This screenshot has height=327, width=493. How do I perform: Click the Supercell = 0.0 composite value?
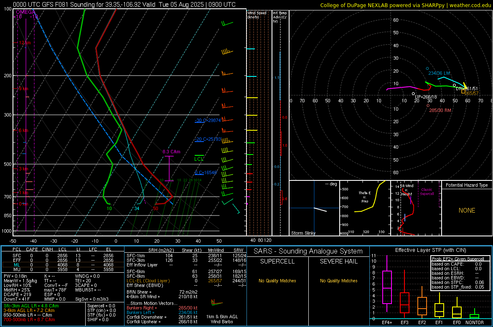pos(101,306)
